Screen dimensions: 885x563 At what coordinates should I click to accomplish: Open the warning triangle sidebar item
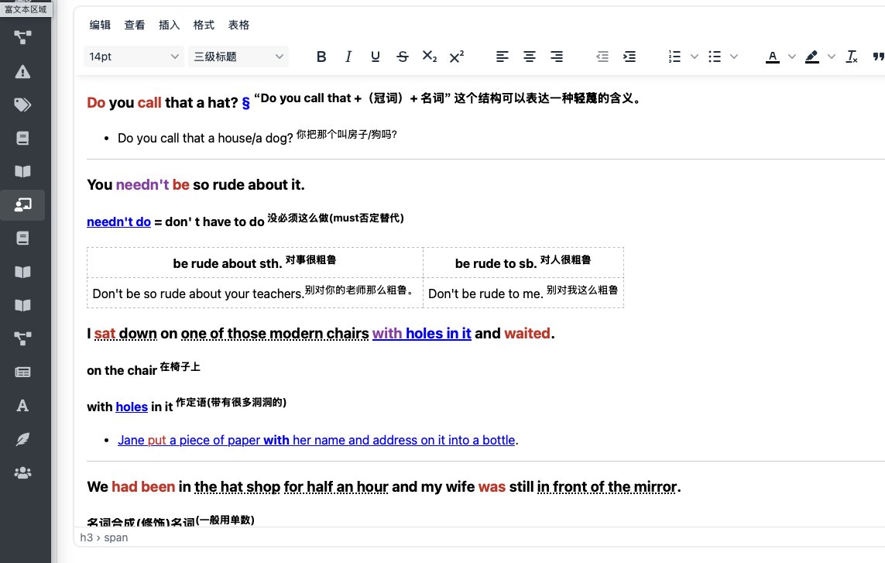pyautogui.click(x=22, y=72)
